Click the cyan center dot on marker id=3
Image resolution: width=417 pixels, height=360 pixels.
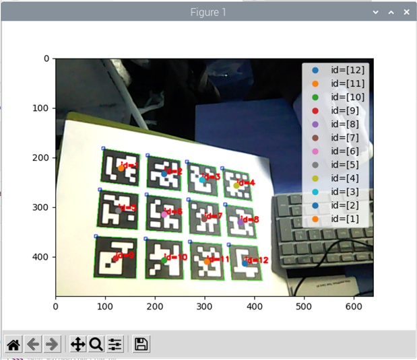[x=202, y=180]
